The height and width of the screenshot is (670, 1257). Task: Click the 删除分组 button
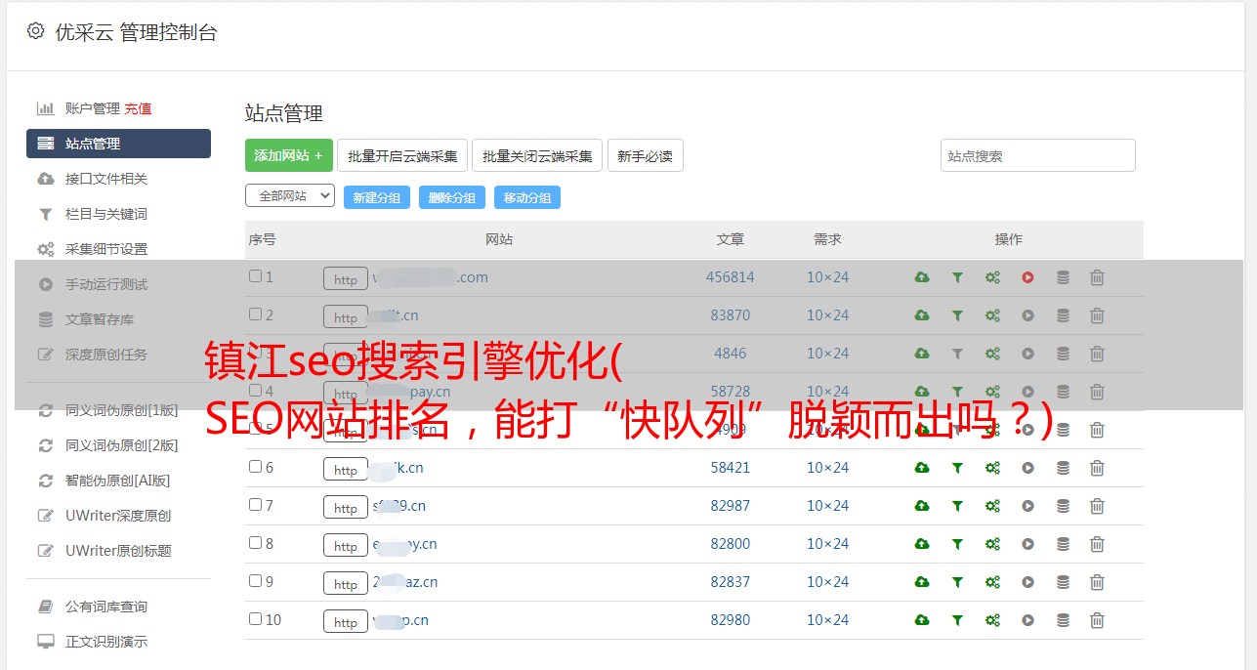click(452, 197)
